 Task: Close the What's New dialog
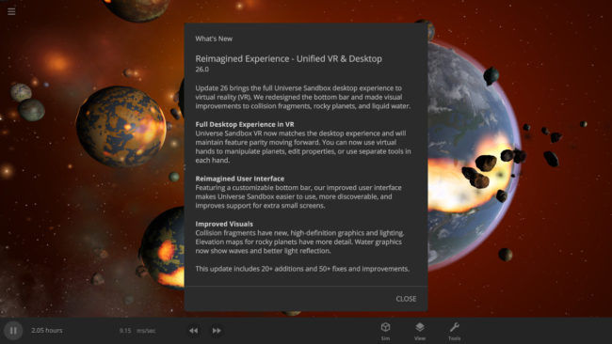point(406,299)
